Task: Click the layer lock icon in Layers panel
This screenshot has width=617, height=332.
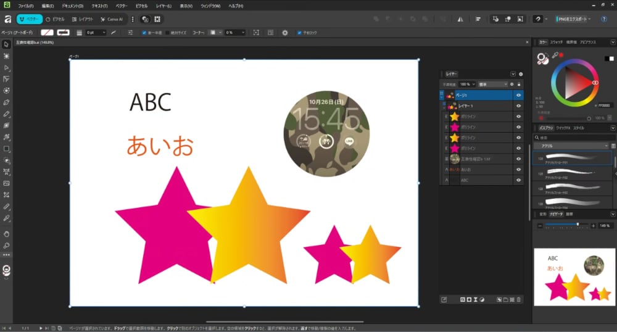Action: click(519, 84)
